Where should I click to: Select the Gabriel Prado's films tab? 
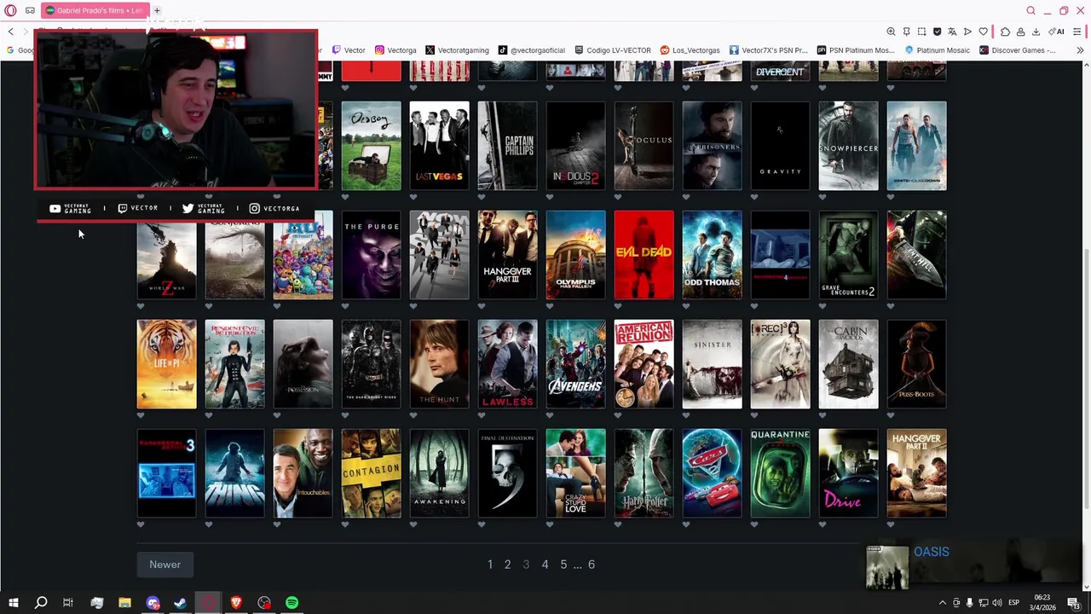pyautogui.click(x=95, y=10)
